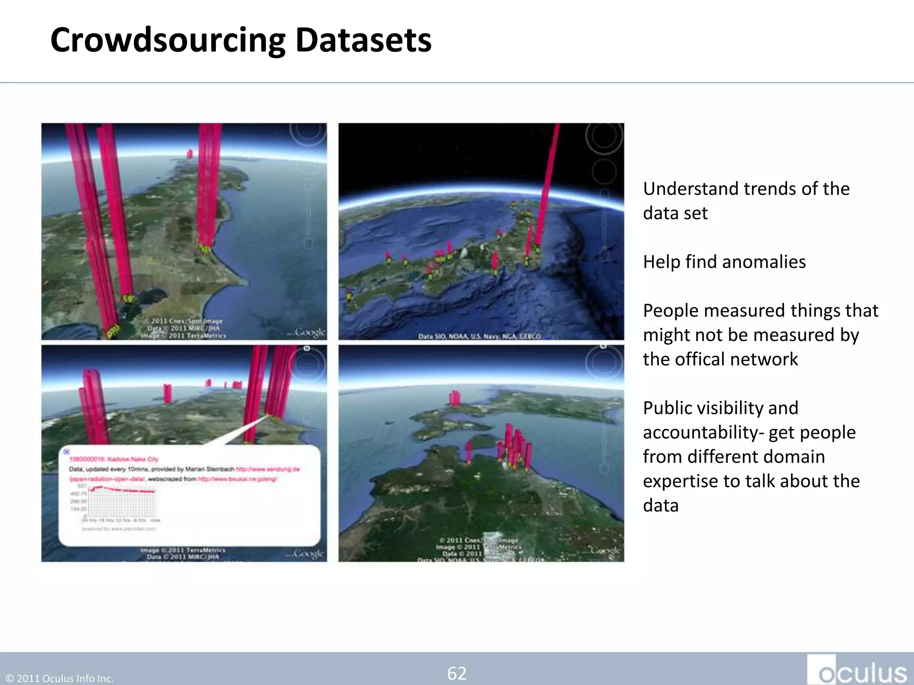
Task: Click 'Image © 2011 TerraMetrics' attribution in bottom-left map
Action: click(x=183, y=550)
